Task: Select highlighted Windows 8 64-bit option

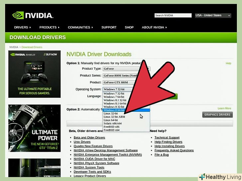Action: coord(126,110)
